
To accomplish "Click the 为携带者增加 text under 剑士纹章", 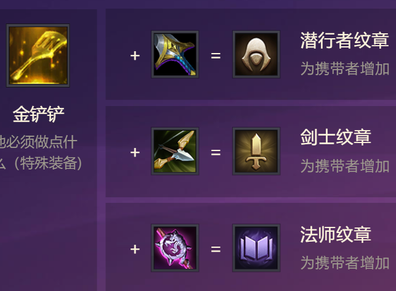I will click(345, 166).
